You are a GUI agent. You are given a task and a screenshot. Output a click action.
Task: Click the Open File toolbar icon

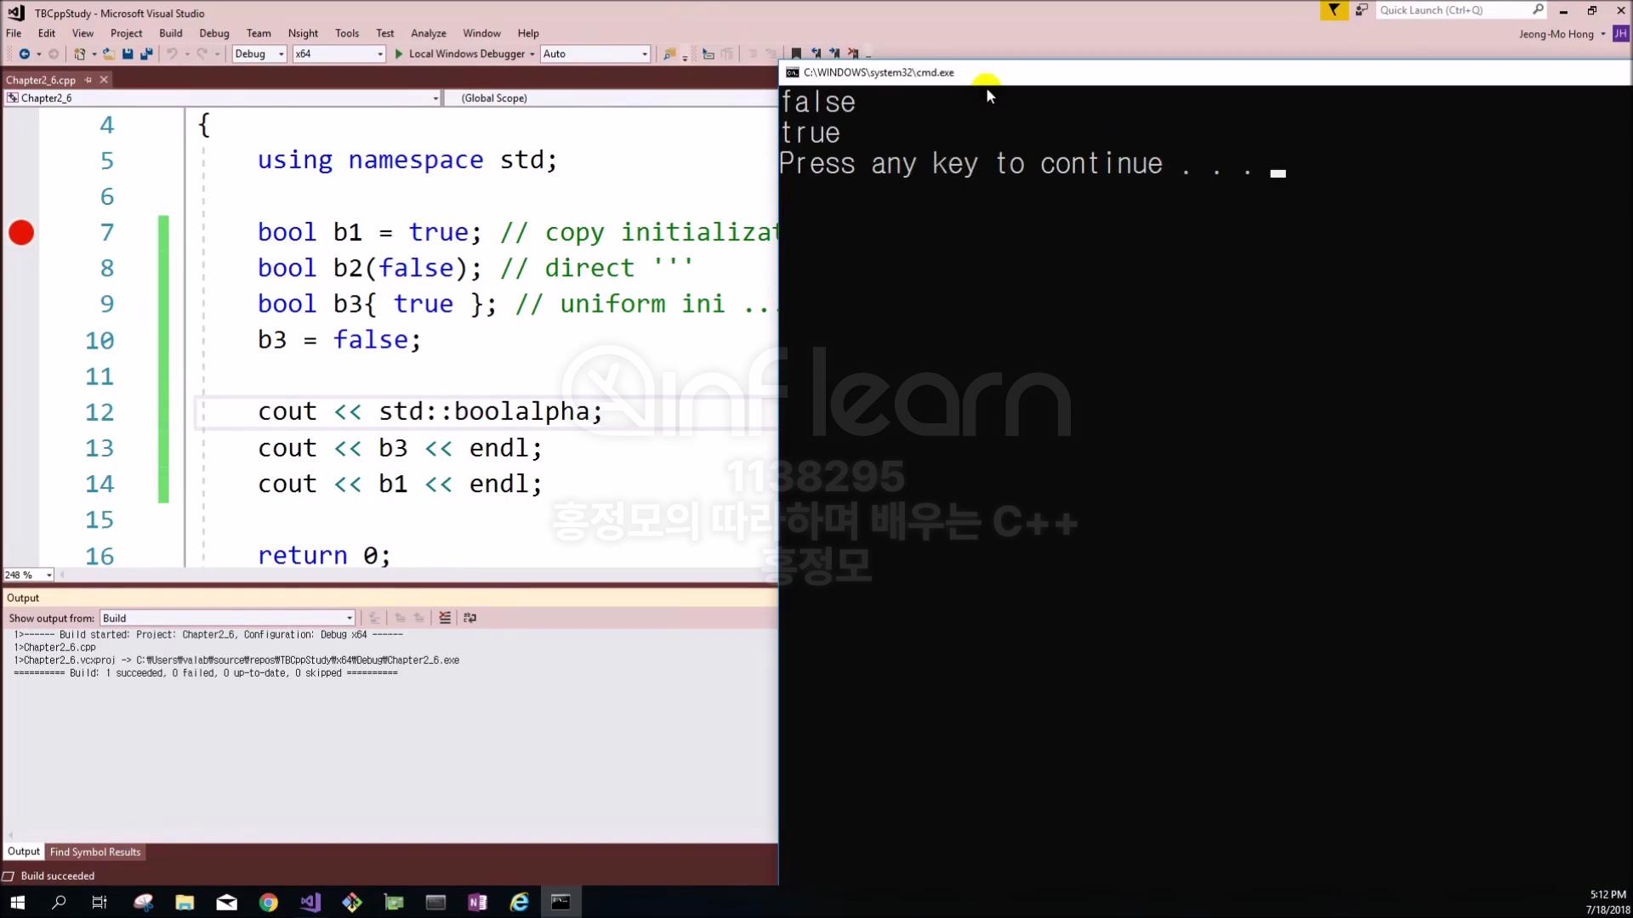[x=109, y=54]
